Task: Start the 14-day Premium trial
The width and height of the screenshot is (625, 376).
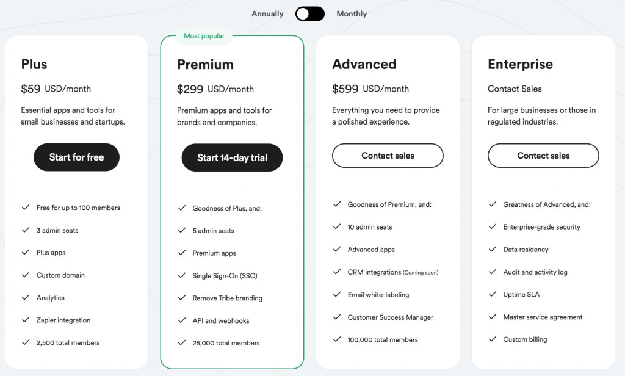Action: (232, 157)
